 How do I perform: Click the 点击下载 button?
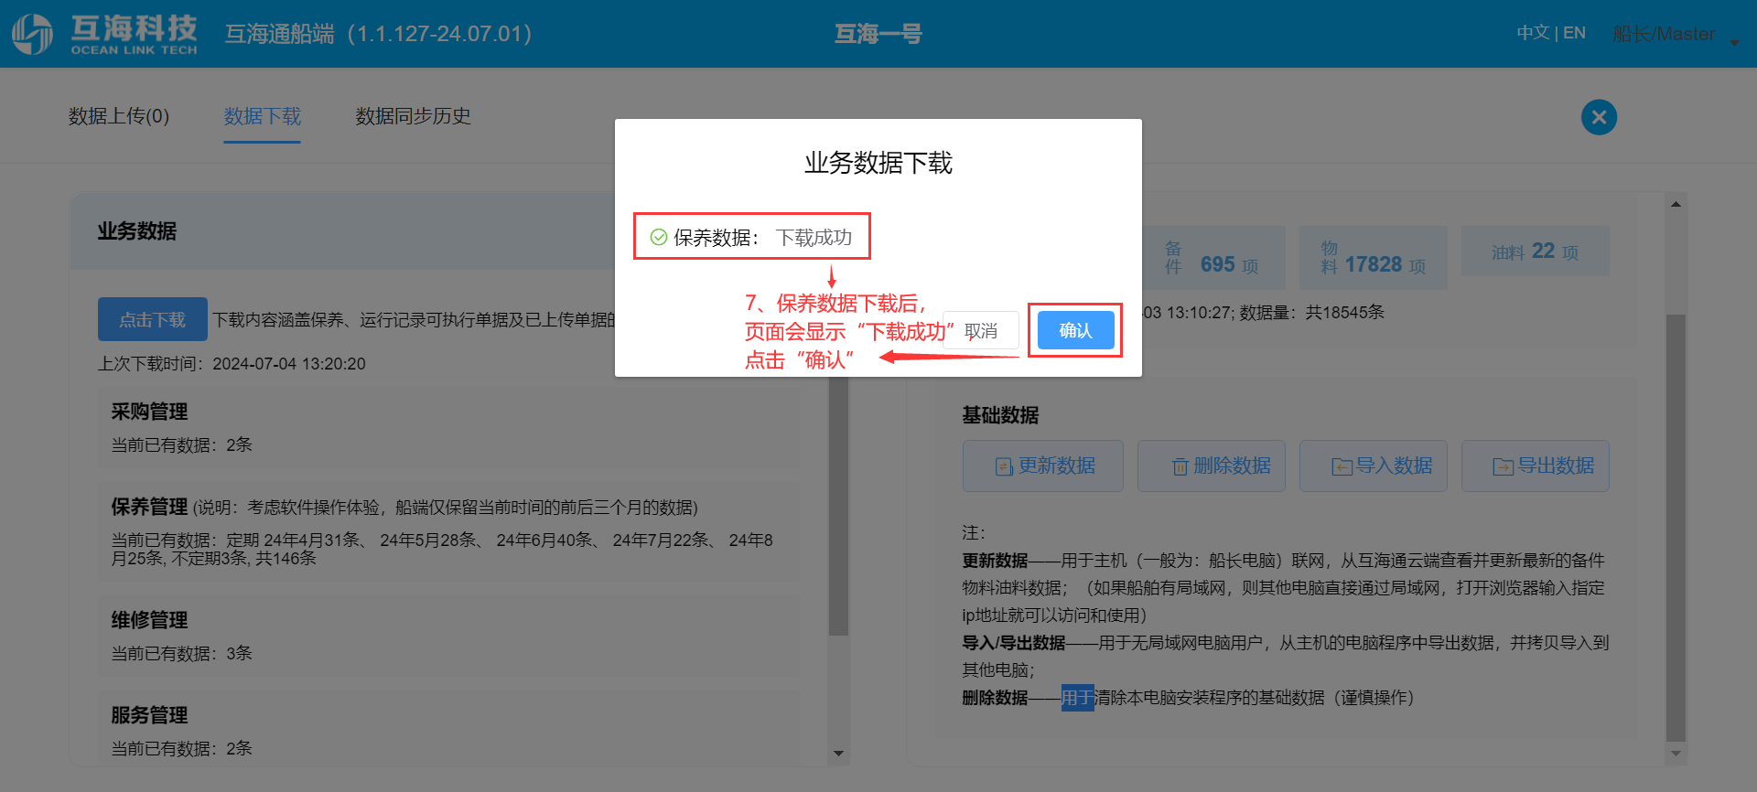pyautogui.click(x=153, y=319)
